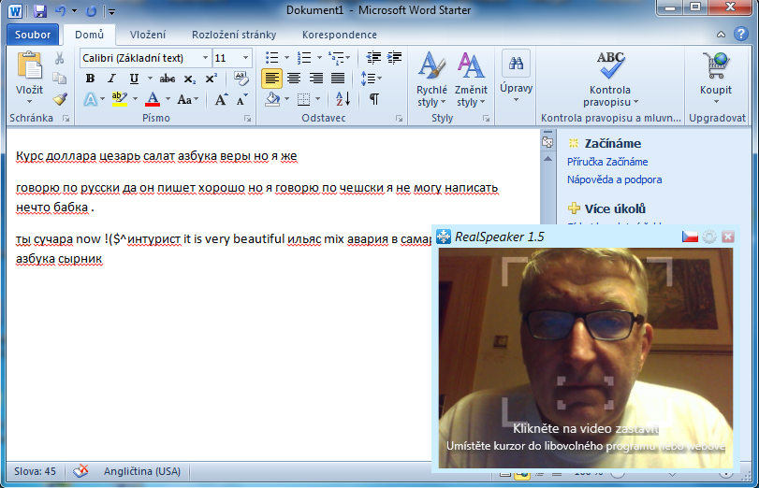Decrease paragraph indent
The width and height of the screenshot is (759, 488).
point(373,58)
